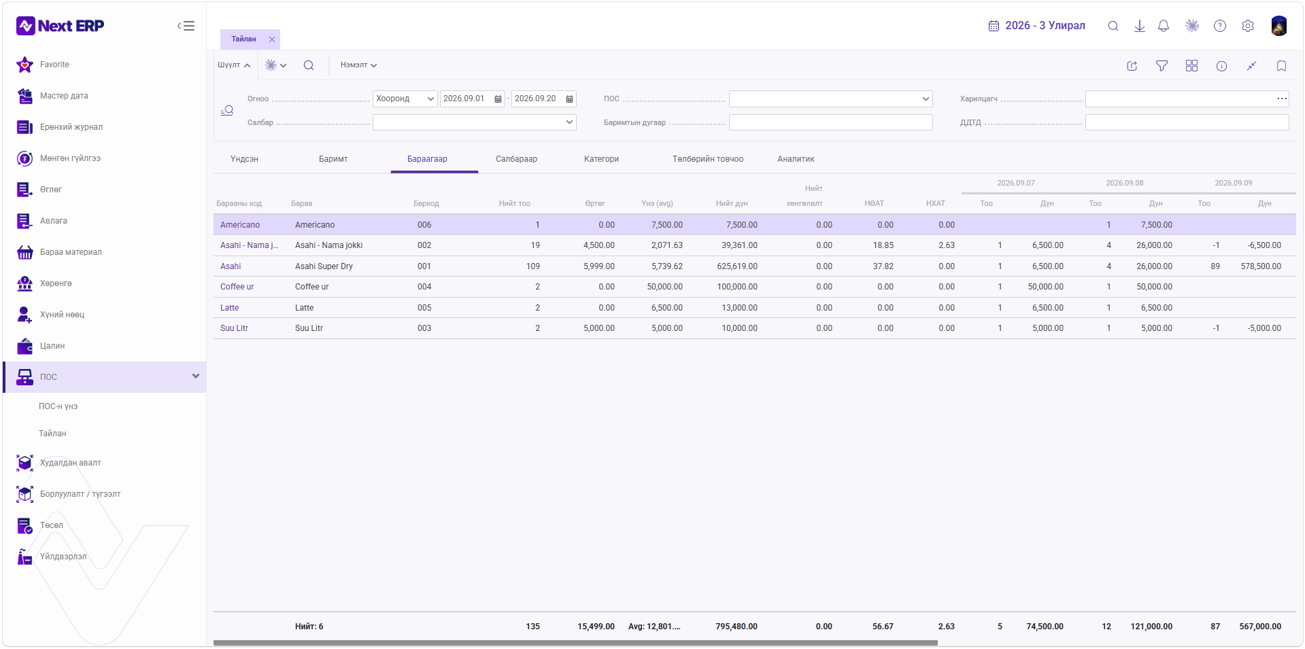Open the Хооронд date range dropdown
This screenshot has width=1305, height=649.
pos(405,99)
